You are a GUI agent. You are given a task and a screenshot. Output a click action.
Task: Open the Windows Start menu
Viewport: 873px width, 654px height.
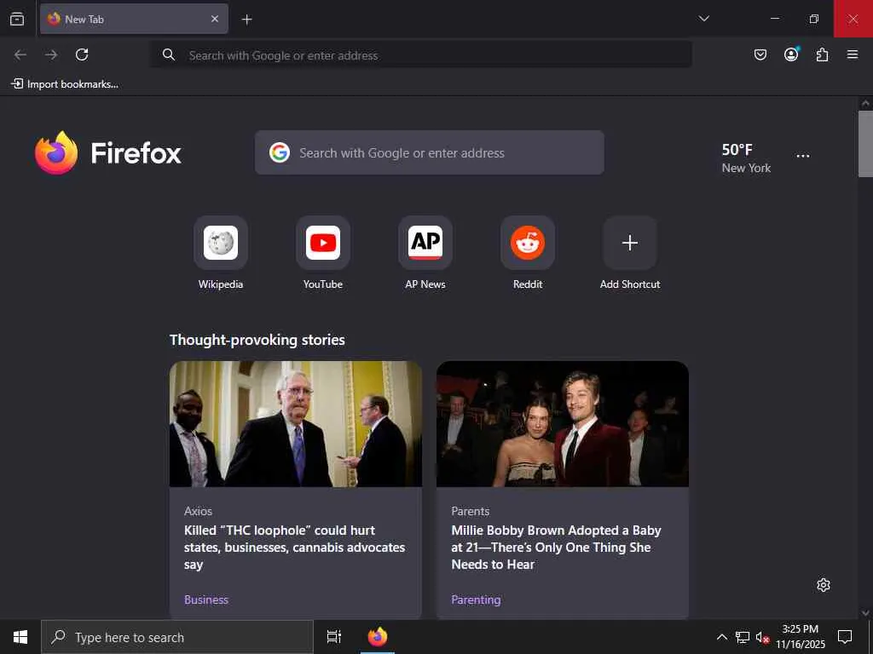(x=20, y=637)
